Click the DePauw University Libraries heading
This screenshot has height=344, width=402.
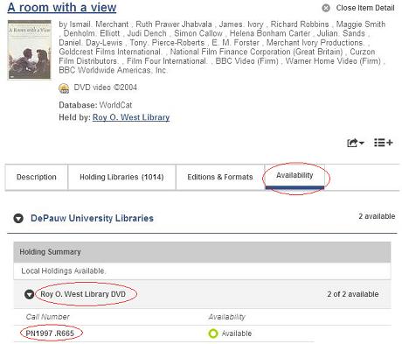tap(92, 218)
